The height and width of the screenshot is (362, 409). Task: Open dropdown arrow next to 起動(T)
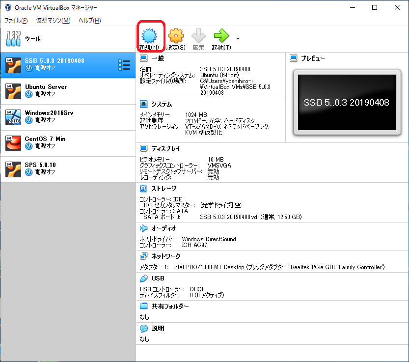click(x=238, y=39)
